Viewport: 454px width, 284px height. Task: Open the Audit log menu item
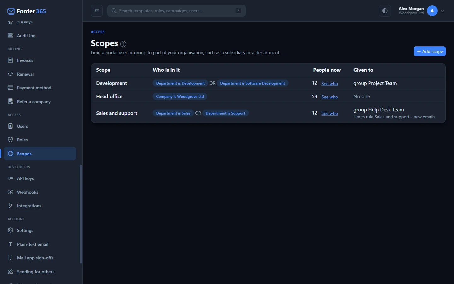tap(40, 35)
